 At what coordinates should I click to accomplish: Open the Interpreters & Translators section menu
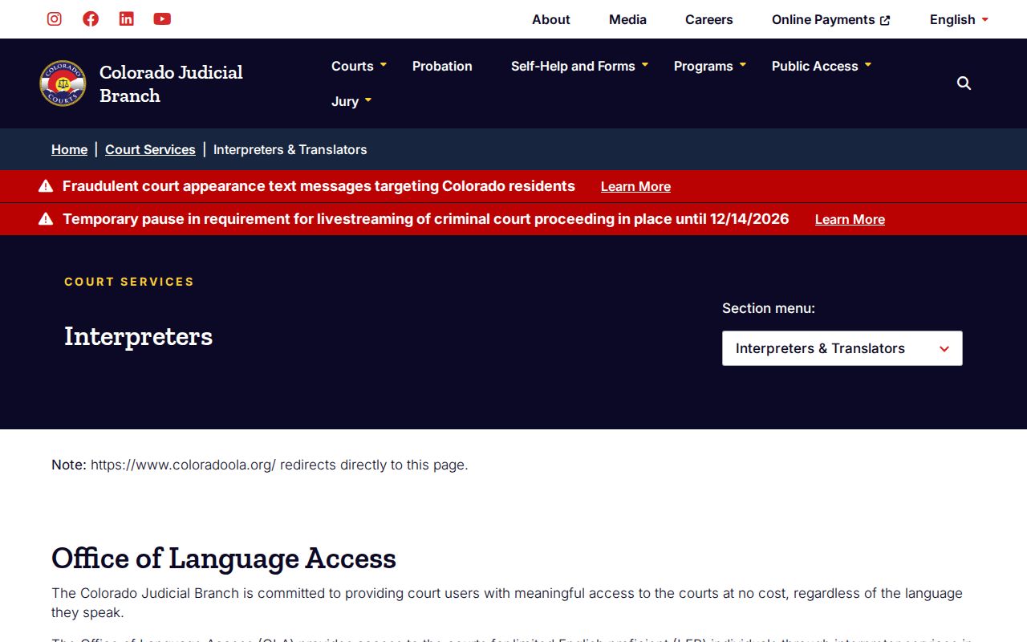click(x=842, y=348)
